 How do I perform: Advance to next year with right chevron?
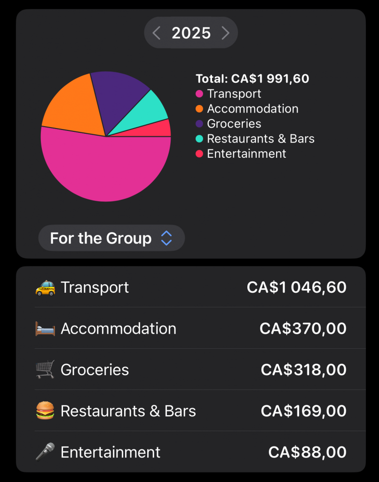pyautogui.click(x=225, y=33)
